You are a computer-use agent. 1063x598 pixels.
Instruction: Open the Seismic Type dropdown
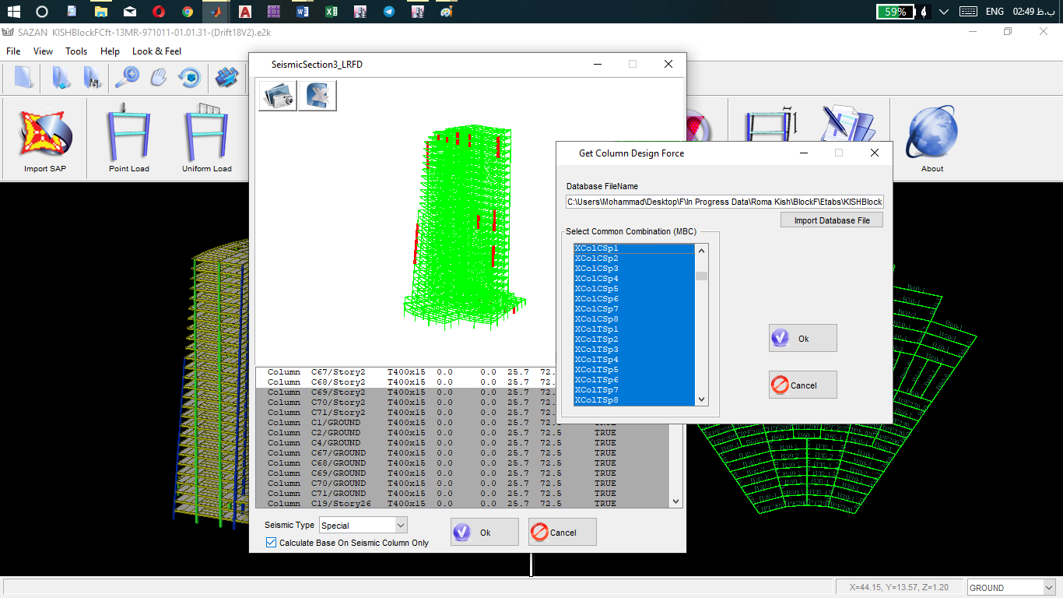(x=401, y=526)
